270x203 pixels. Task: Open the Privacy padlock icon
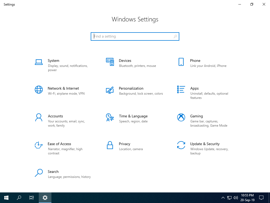[x=110, y=145]
